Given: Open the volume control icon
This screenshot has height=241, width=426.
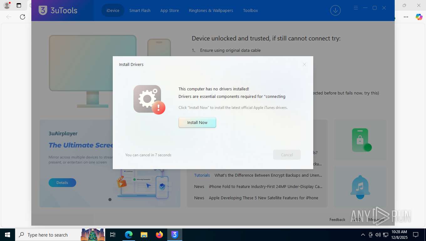Looking at the screenshot, I should [378, 235].
